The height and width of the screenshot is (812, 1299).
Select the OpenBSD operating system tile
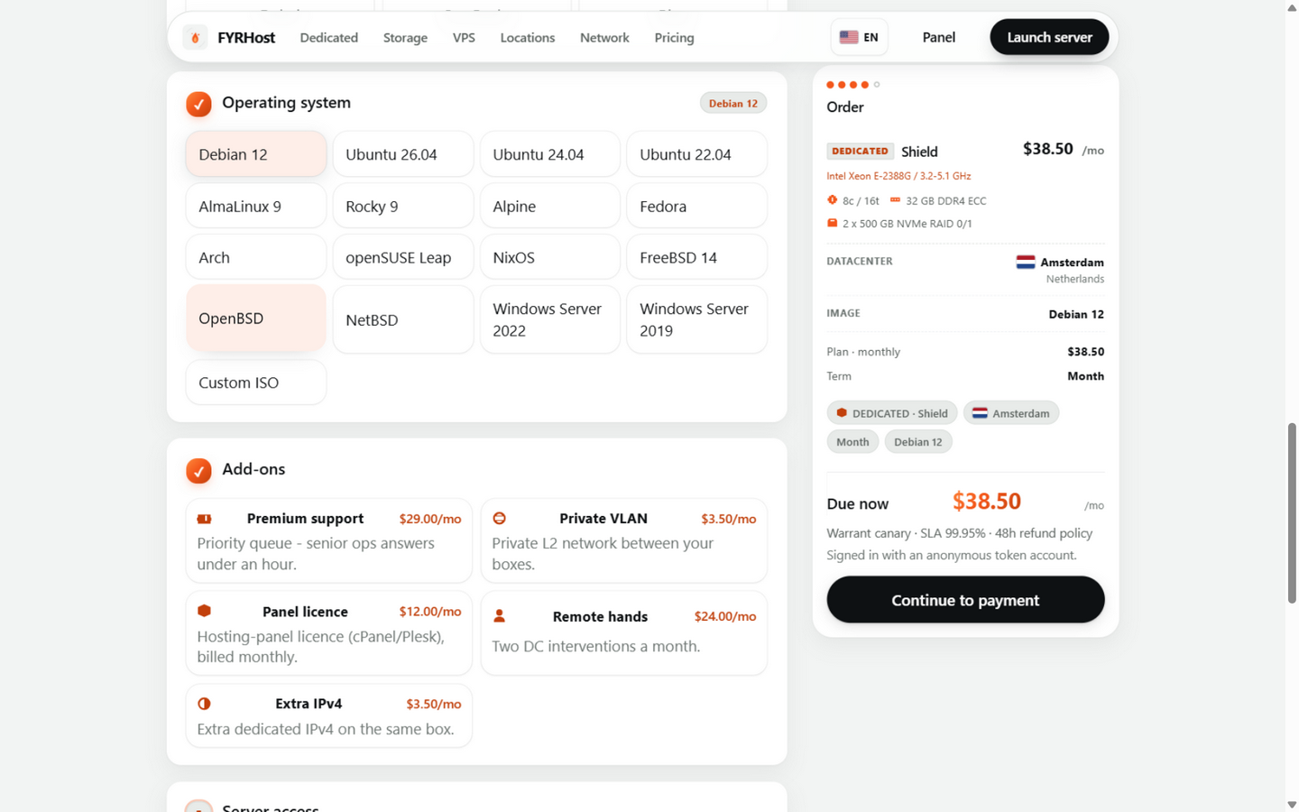[256, 318]
